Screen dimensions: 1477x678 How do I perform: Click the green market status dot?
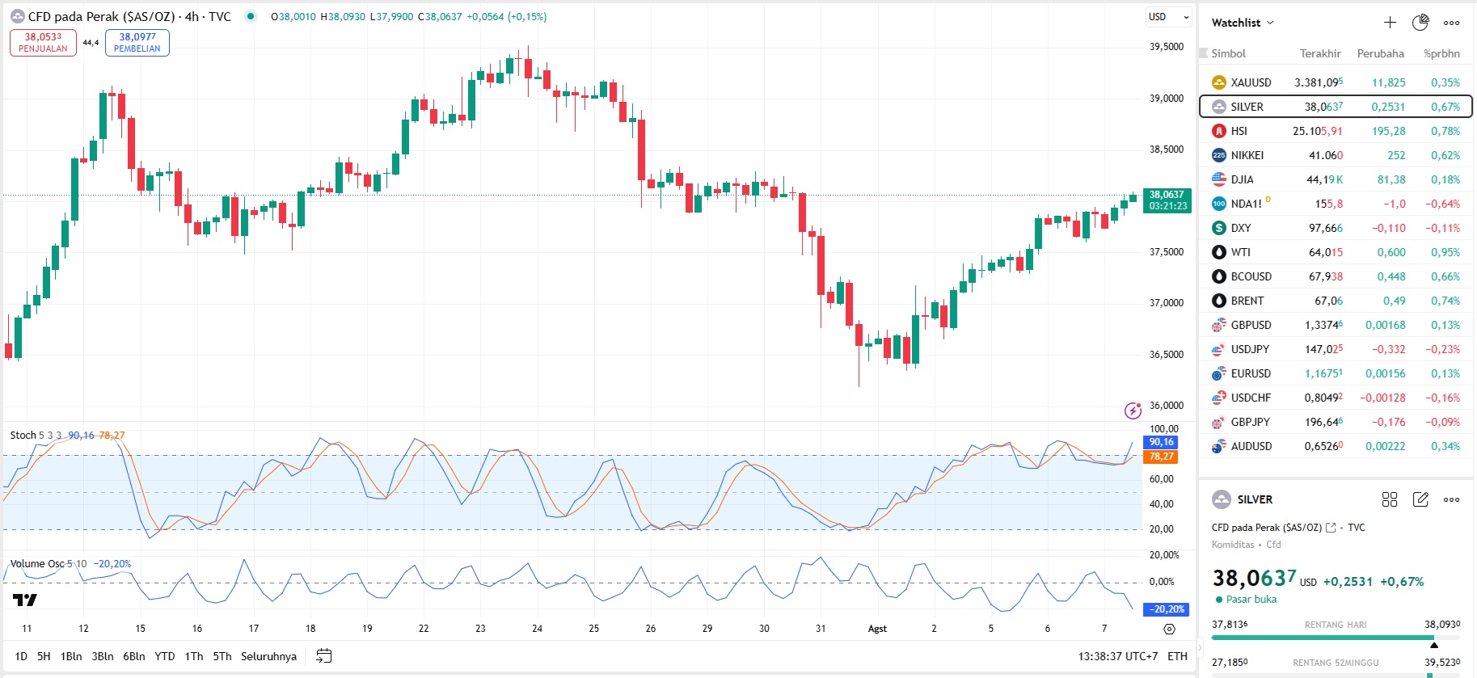pos(251,16)
